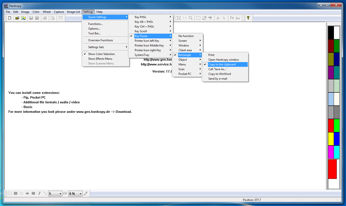Choose Functions... from Settings menu
The height and width of the screenshot is (206, 346).
pyautogui.click(x=105, y=24)
